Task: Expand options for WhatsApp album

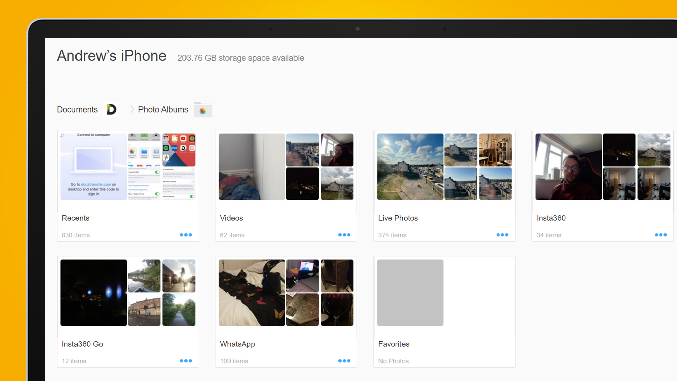Action: [x=344, y=361]
